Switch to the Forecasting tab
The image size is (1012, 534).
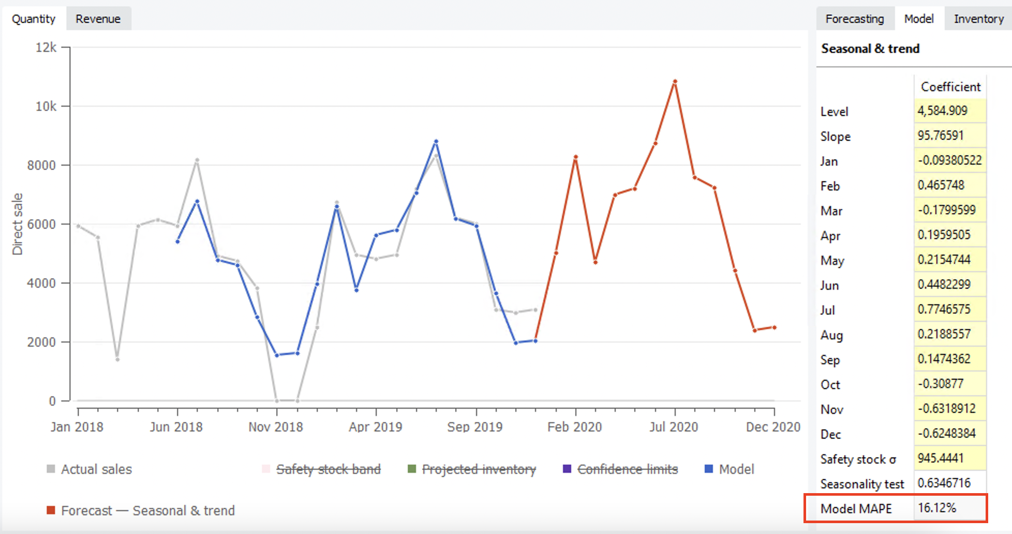[854, 19]
